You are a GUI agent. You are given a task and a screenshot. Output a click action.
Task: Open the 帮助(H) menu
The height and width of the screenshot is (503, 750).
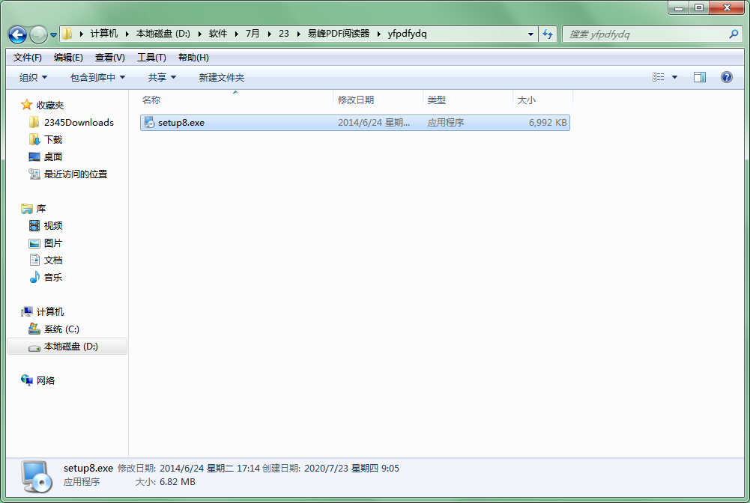click(x=193, y=58)
